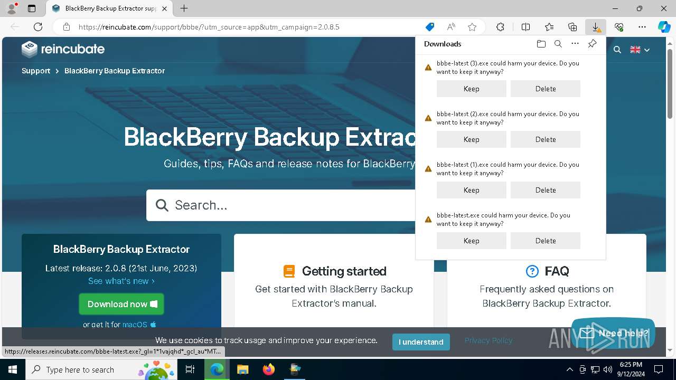
Task: Pin the Downloads panel
Action: coord(592,44)
